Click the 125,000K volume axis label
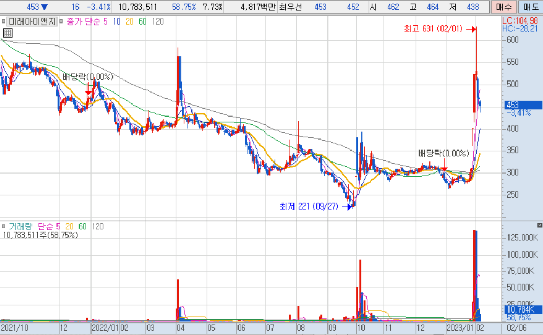 click(x=523, y=237)
